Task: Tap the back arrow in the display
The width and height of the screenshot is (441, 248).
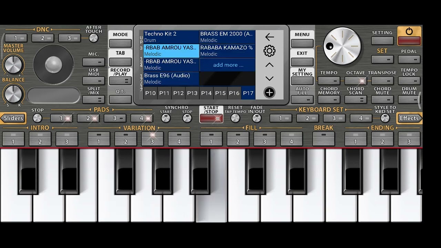Action: (x=269, y=37)
